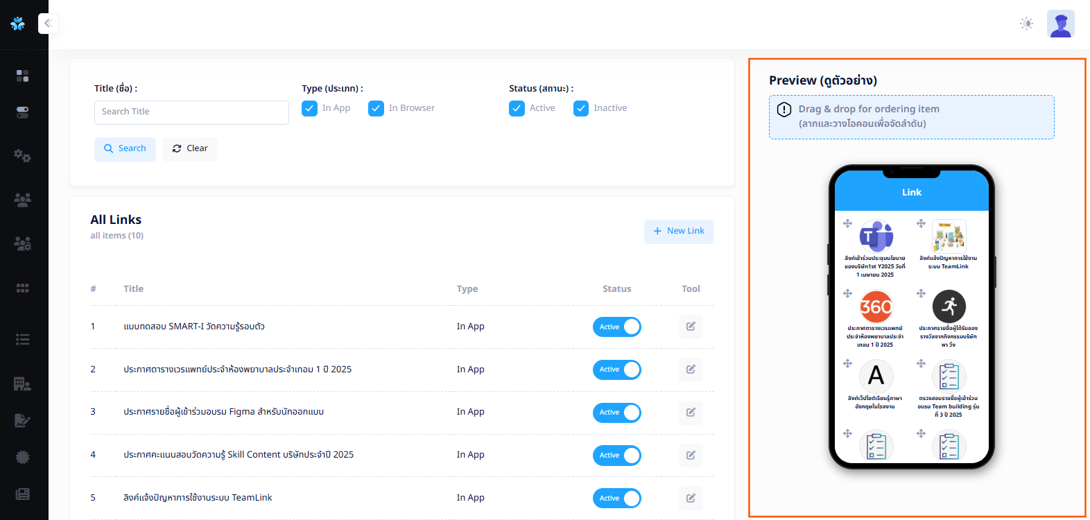Image resolution: width=1090 pixels, height=520 pixels.
Task: Open the dashboard icon in the sidebar
Action: pyautogui.click(x=23, y=76)
